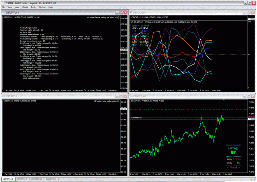This screenshot has width=257, height=182.
Task: Switch to the CADJPY,H1 bottom tab
Action: (x=51, y=179)
